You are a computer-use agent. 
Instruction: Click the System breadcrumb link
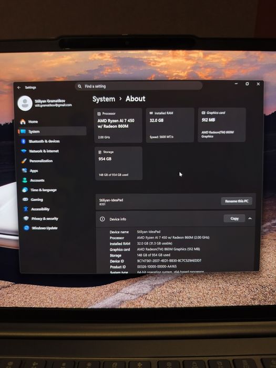click(x=104, y=99)
